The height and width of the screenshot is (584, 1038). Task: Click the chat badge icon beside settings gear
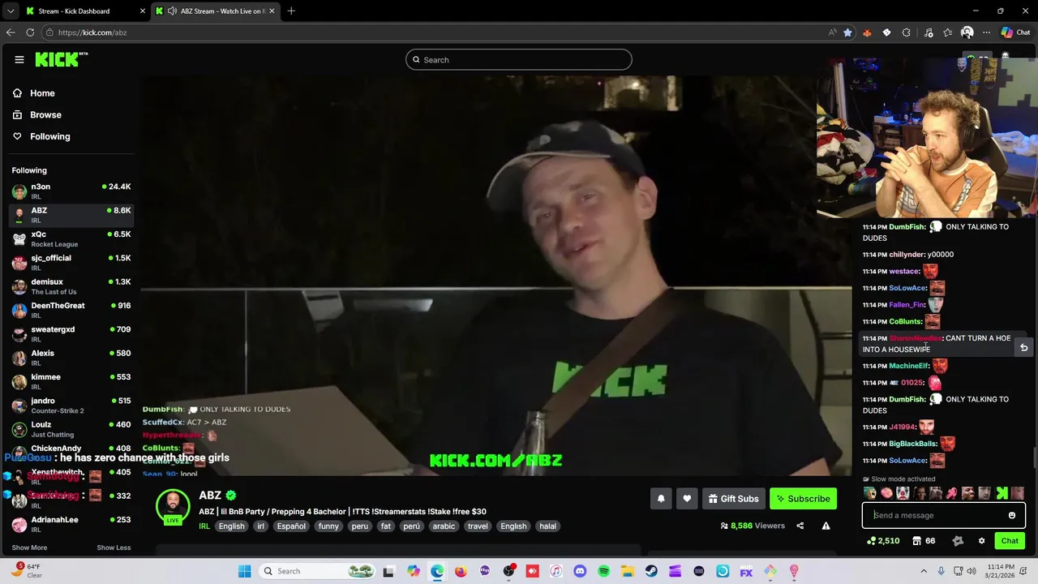click(958, 541)
